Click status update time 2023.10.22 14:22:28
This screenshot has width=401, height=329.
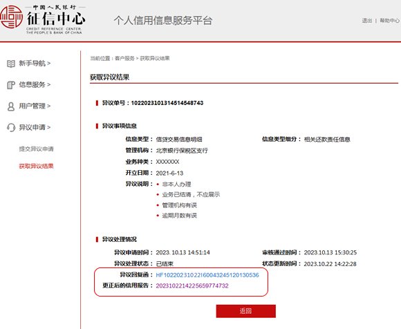tap(330, 264)
